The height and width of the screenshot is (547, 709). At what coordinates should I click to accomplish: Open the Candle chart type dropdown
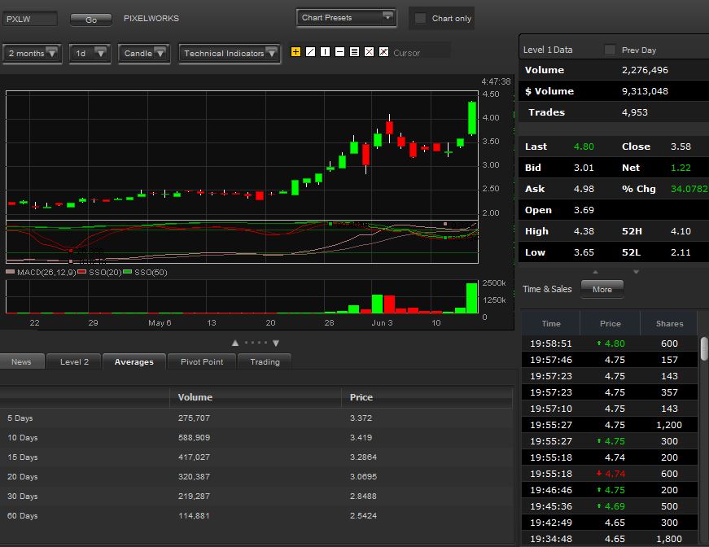(x=144, y=54)
